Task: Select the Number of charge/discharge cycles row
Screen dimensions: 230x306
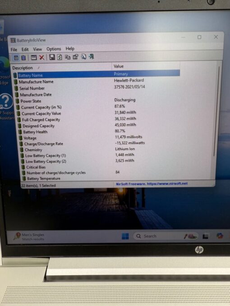Action: tap(101, 172)
